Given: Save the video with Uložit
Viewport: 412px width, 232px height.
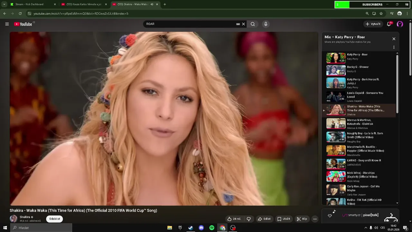Looking at the screenshot, I should [284, 219].
